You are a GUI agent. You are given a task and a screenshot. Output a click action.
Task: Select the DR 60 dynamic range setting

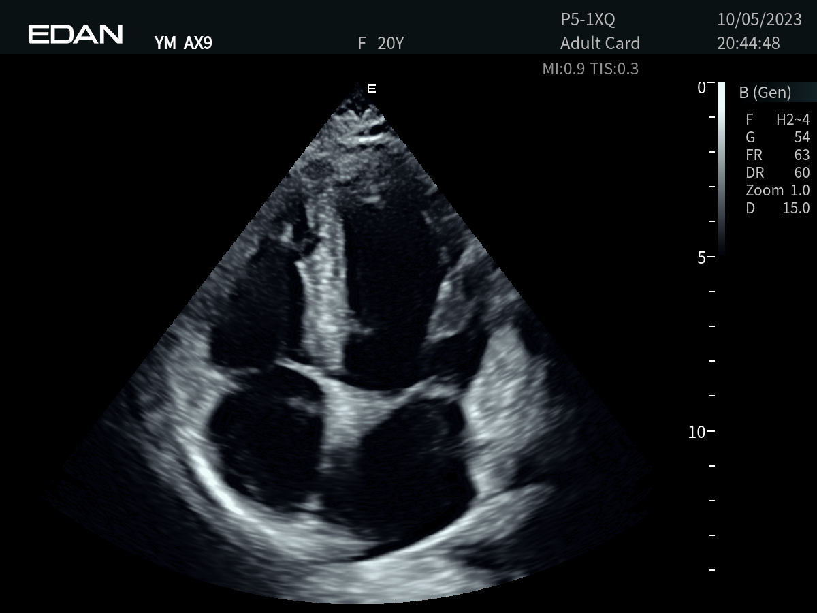point(778,173)
